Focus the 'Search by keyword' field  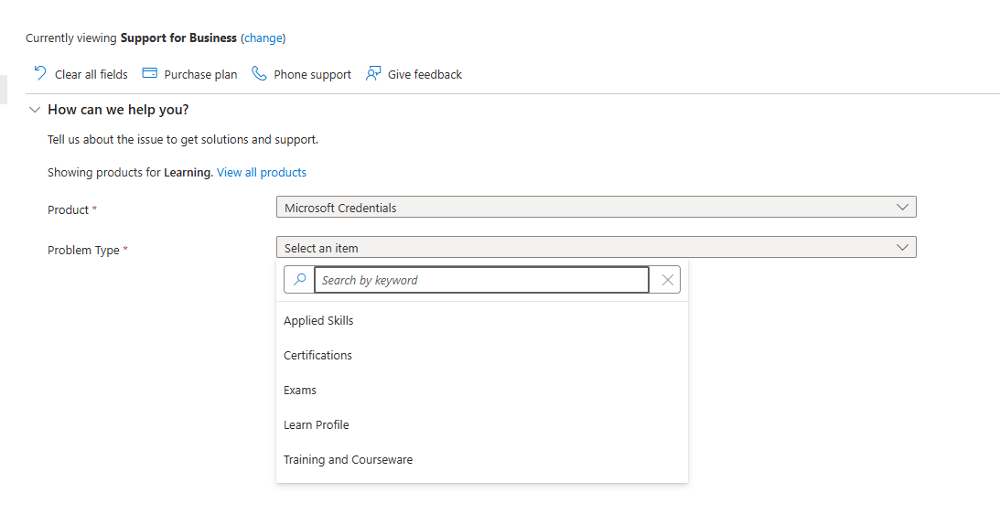click(x=481, y=280)
